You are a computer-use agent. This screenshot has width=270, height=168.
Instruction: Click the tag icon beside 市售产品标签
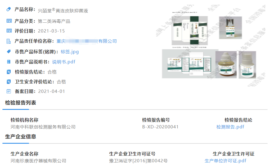coord(9,51)
